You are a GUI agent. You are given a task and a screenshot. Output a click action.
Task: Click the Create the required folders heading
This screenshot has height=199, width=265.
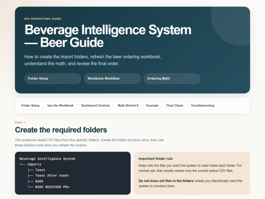point(61,130)
